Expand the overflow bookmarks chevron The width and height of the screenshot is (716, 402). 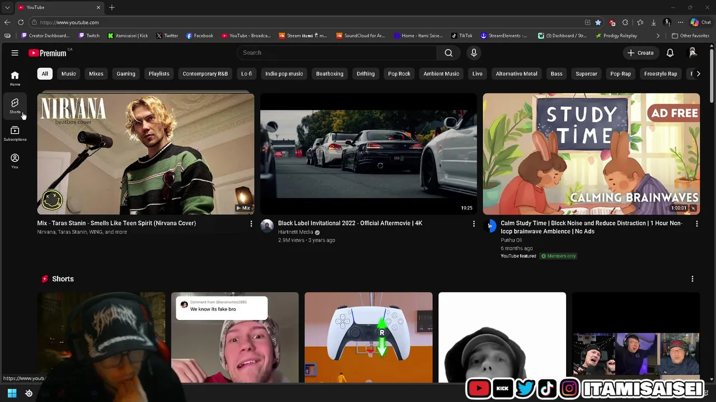(658, 36)
